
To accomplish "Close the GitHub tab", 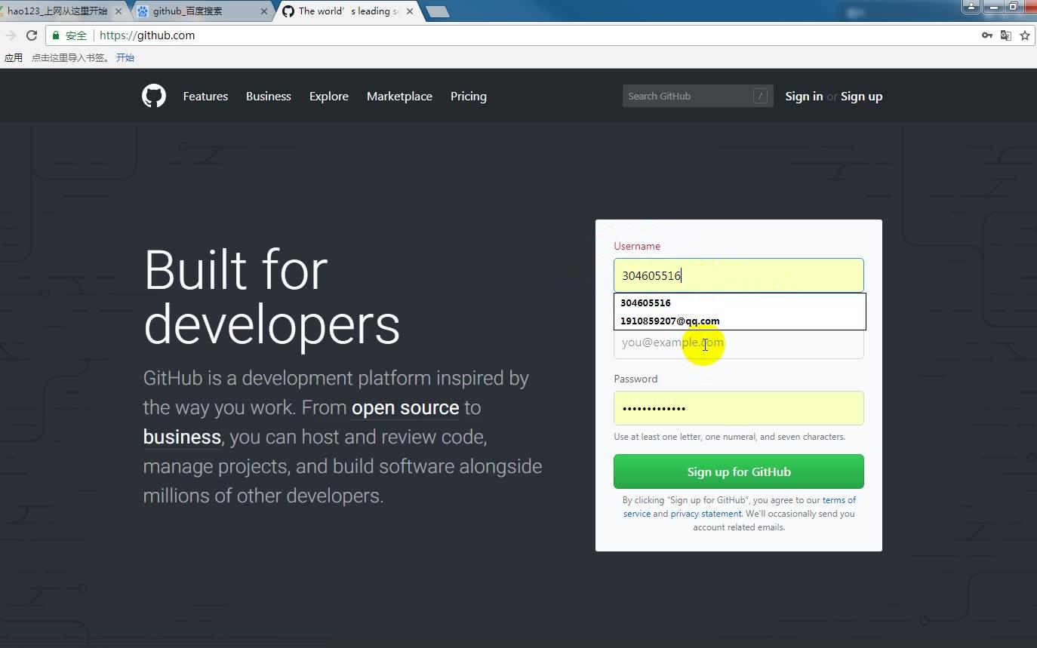I will click(x=410, y=11).
